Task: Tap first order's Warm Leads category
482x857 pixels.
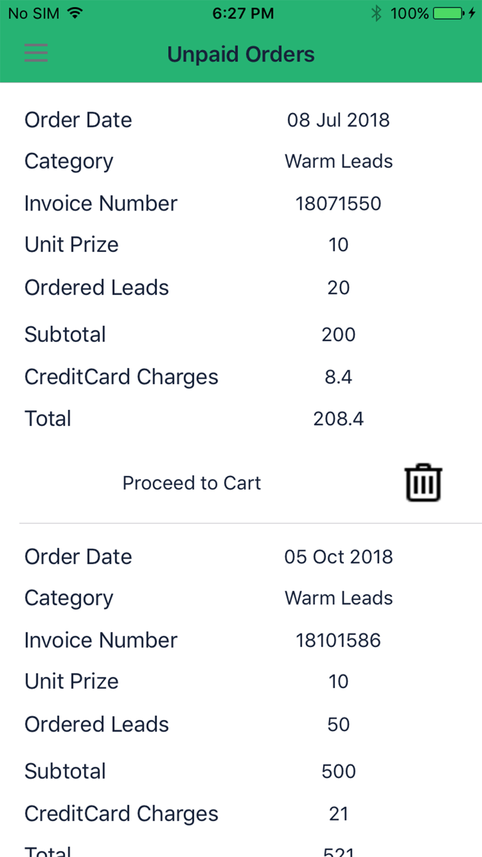Action: 338,161
